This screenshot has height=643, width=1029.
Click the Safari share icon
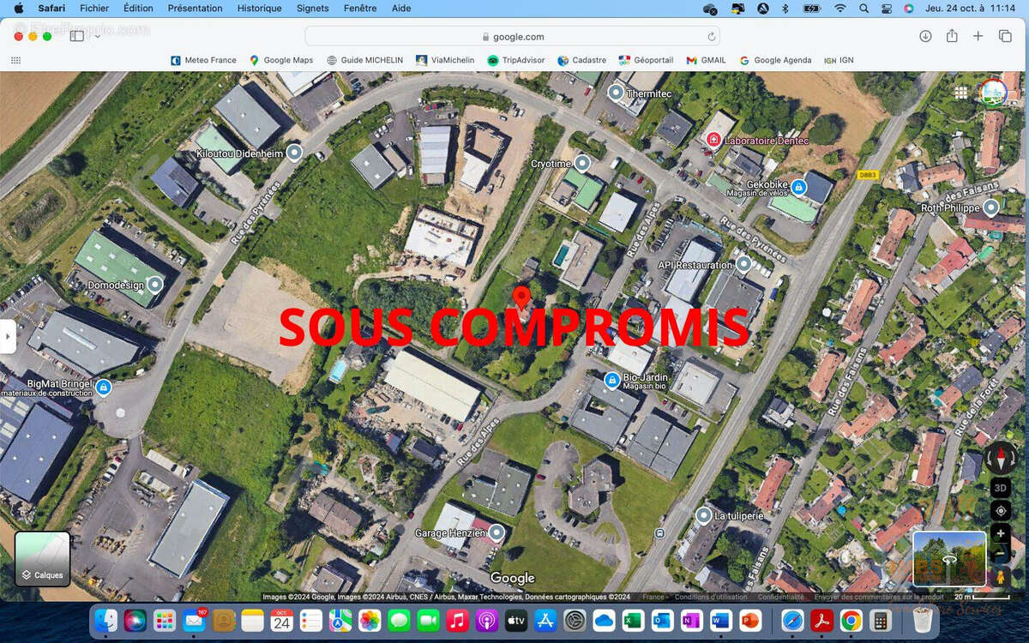[952, 36]
